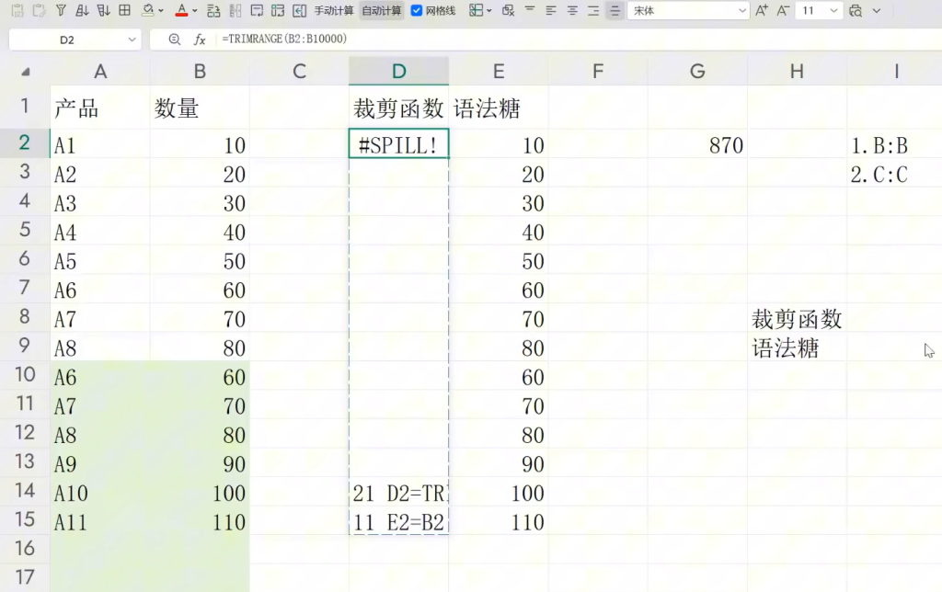The image size is (942, 592).
Task: Click the 21 D2=TR cell
Action: click(x=399, y=493)
